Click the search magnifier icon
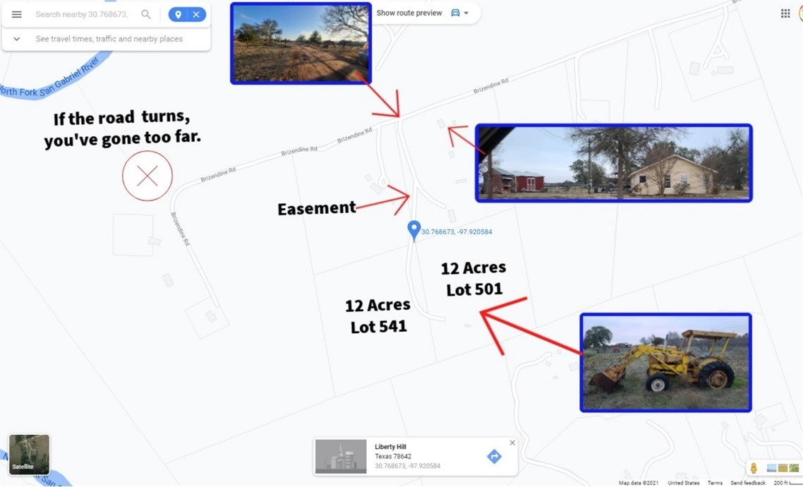This screenshot has height=487, width=803. click(145, 14)
